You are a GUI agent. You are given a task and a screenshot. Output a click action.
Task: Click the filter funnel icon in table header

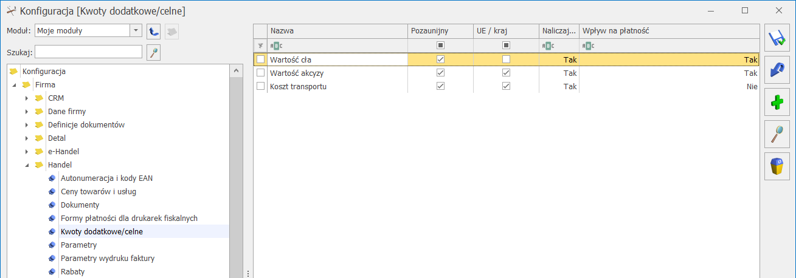(260, 46)
